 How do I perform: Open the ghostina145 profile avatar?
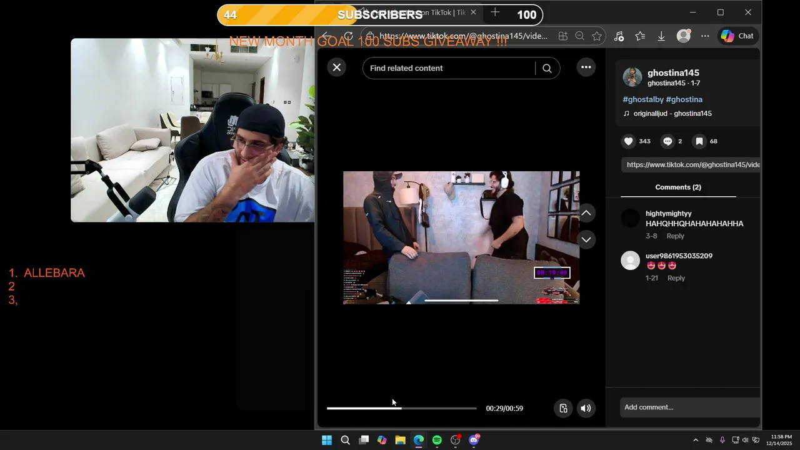(632, 77)
